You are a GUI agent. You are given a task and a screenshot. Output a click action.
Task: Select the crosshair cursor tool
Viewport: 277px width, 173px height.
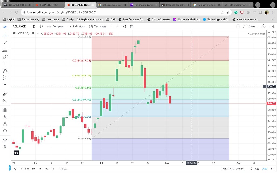pos(5,36)
